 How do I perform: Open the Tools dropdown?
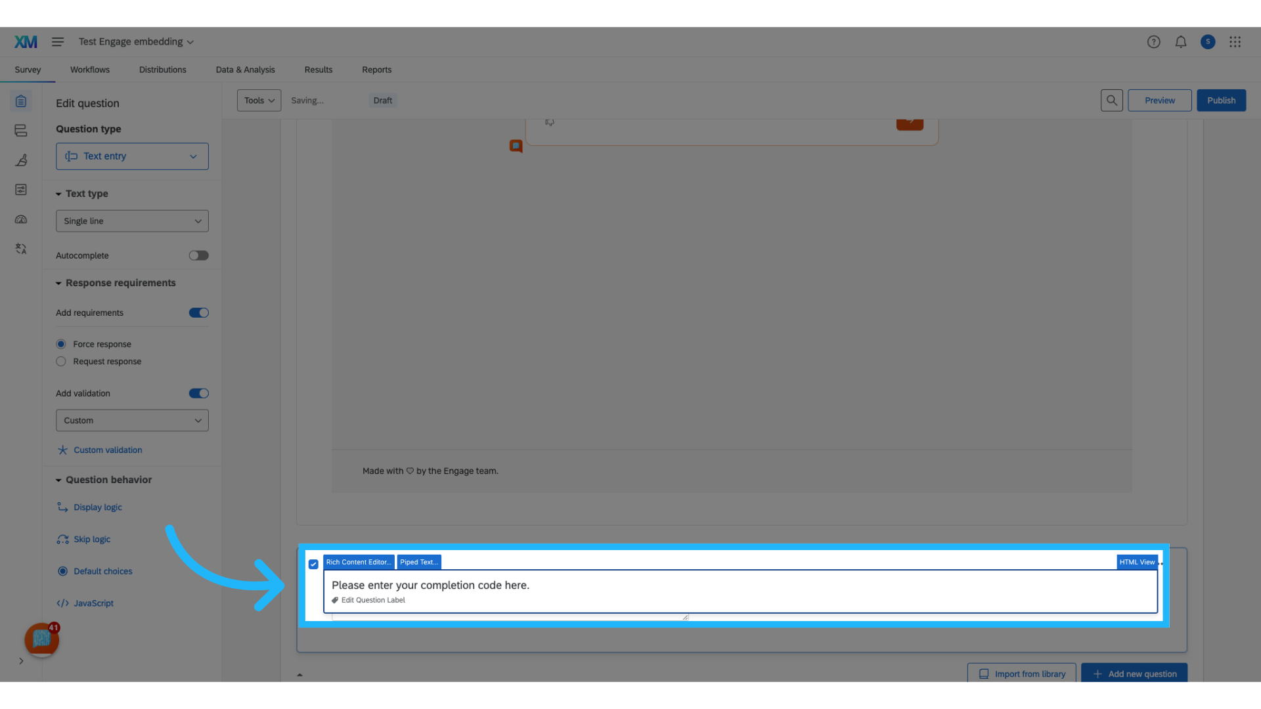tap(259, 100)
